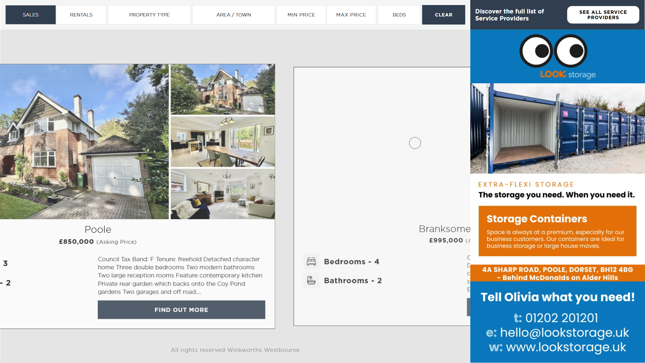This screenshot has height=363, width=645.
Task: Click the www.lookstorage.uk website link
Action: point(566,347)
